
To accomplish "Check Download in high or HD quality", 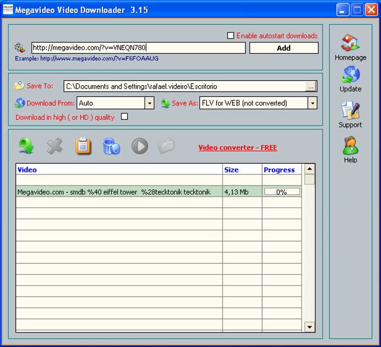I will (124, 117).
